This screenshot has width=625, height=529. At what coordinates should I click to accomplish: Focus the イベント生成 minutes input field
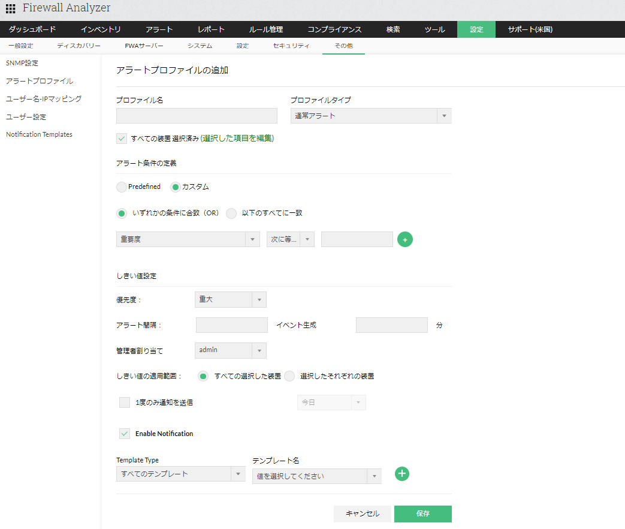click(x=392, y=325)
